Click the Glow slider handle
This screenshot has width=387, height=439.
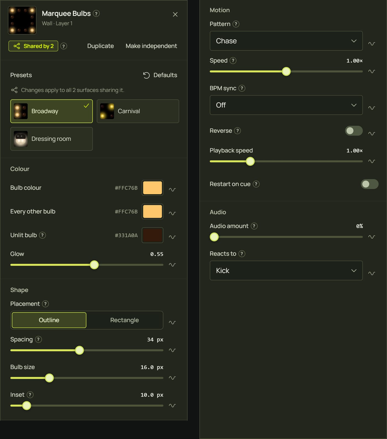point(94,265)
